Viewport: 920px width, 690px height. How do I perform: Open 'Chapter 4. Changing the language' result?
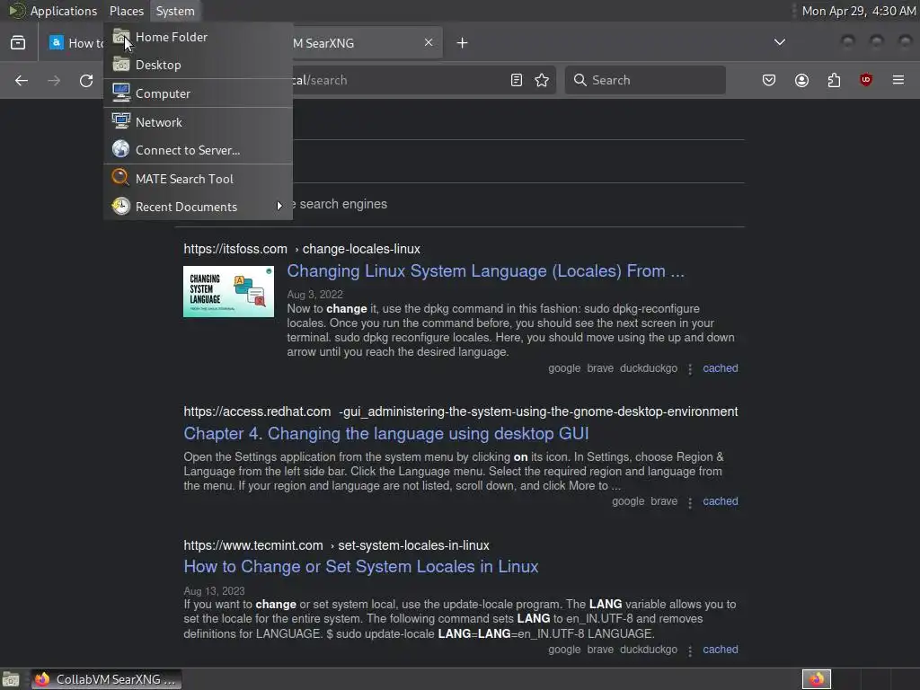pyautogui.click(x=386, y=434)
